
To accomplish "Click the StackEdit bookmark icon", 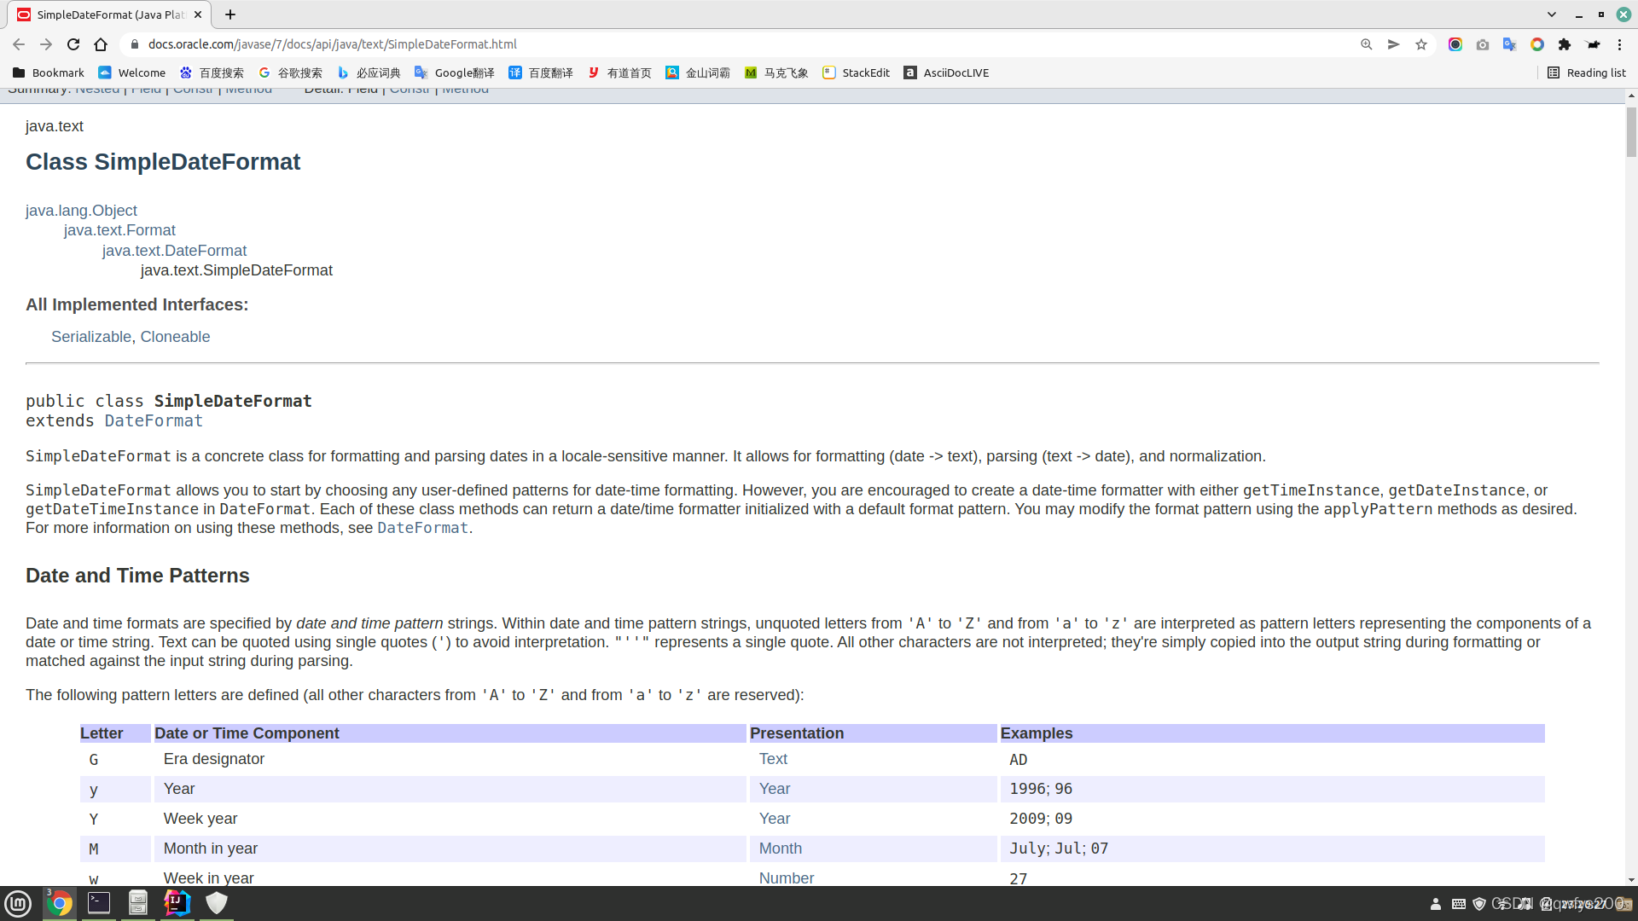I will coord(829,72).
